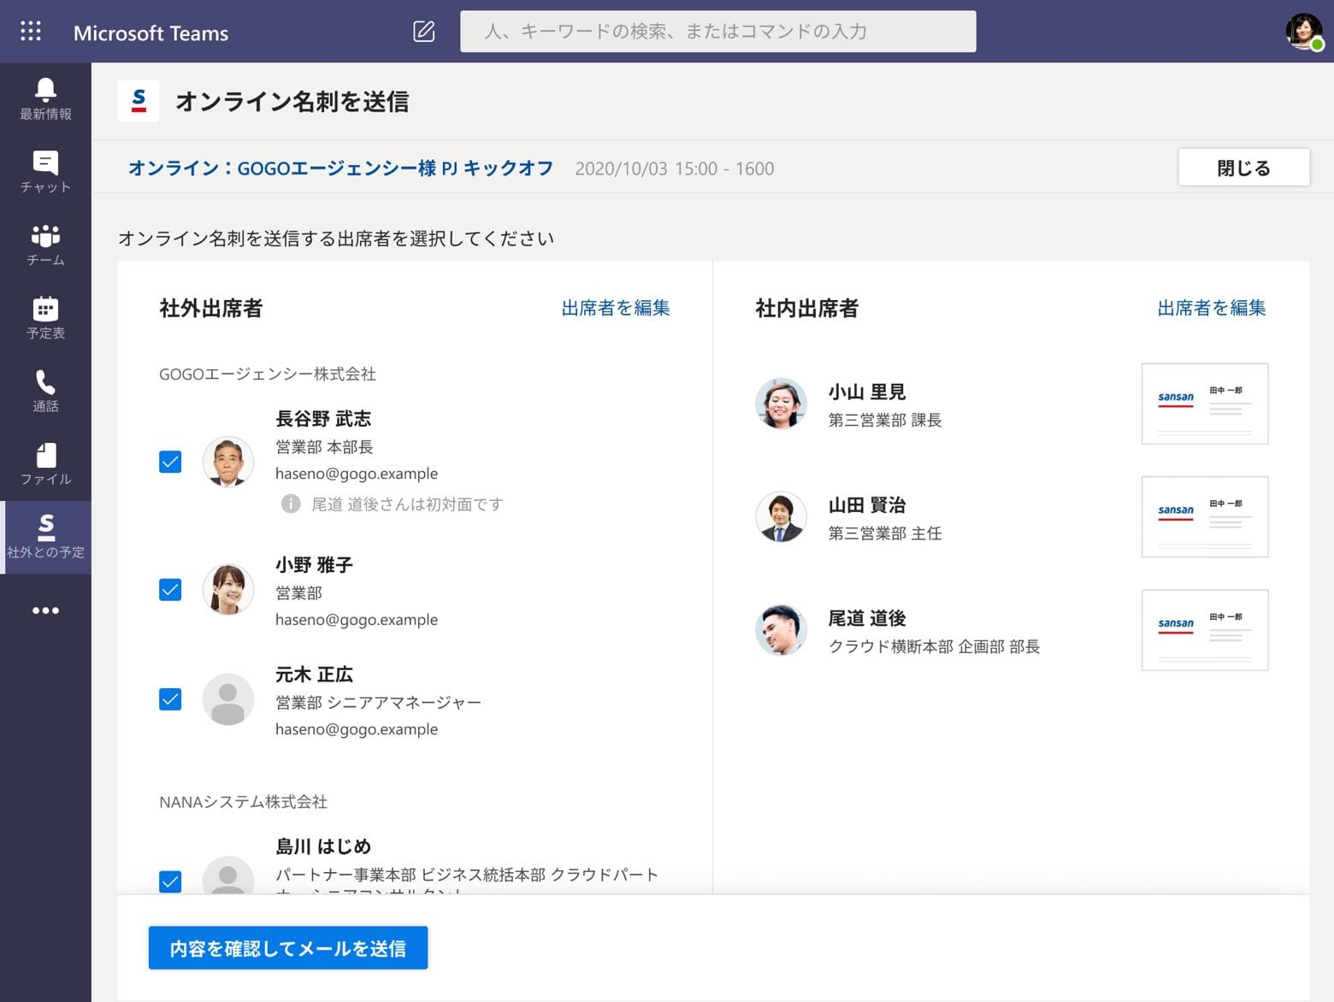This screenshot has width=1334, height=1002.
Task: Click the name 長谷野 武志
Action: 323,419
